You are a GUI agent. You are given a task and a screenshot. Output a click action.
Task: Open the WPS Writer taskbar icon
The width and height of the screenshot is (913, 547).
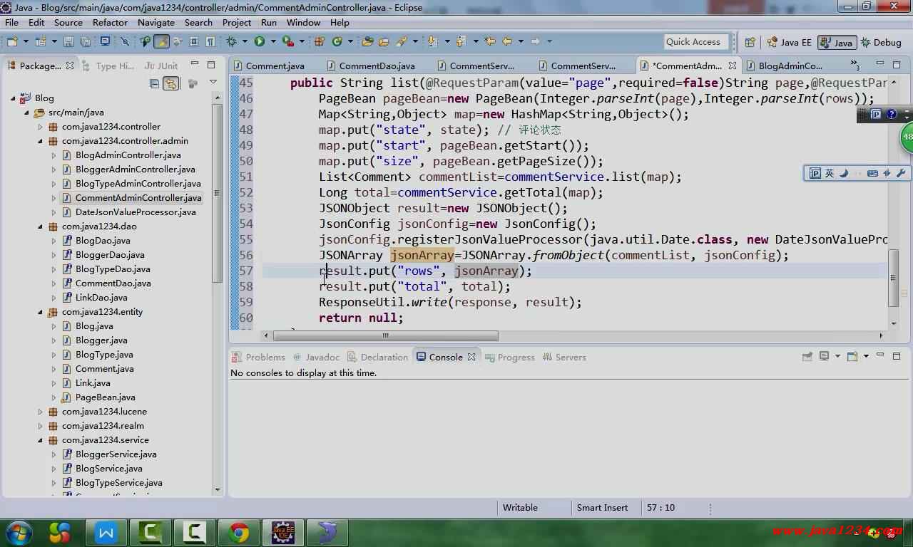[x=106, y=532]
